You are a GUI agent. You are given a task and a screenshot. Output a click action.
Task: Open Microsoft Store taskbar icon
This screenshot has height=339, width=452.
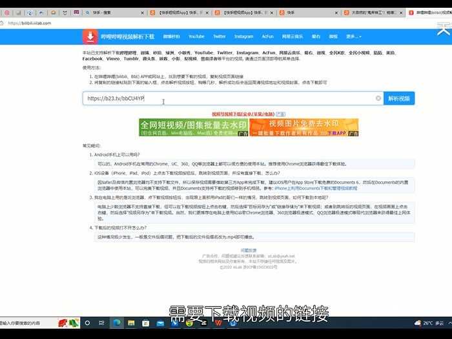[x=145, y=323]
